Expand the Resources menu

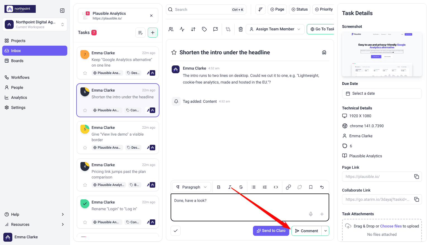pos(35,224)
